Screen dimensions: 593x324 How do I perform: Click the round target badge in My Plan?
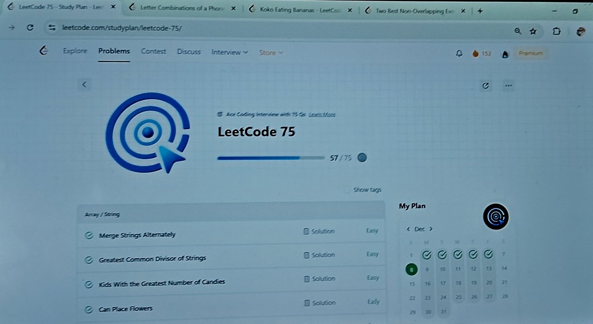coord(495,216)
